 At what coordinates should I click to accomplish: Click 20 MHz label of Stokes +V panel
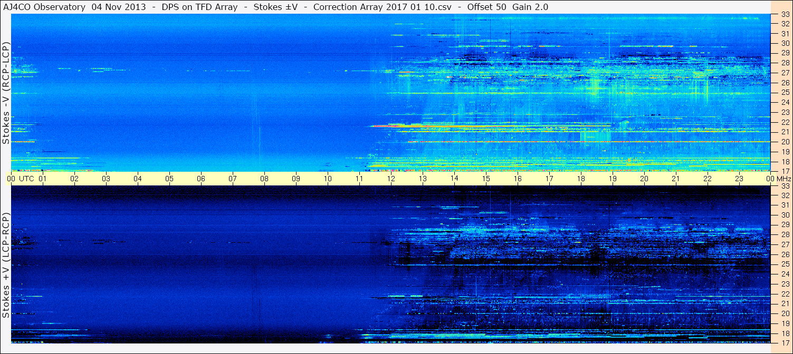click(x=785, y=313)
